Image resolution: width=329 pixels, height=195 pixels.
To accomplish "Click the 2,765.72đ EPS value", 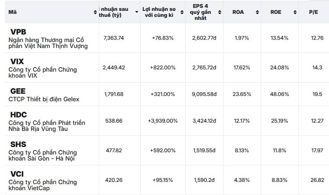I will [204, 67].
